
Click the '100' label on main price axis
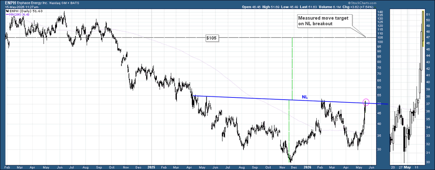click(x=379, y=42)
